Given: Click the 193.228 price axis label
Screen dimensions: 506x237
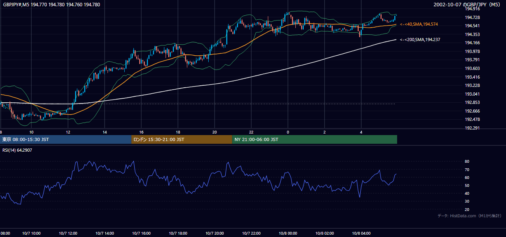Looking at the screenshot, I should [x=472, y=85].
